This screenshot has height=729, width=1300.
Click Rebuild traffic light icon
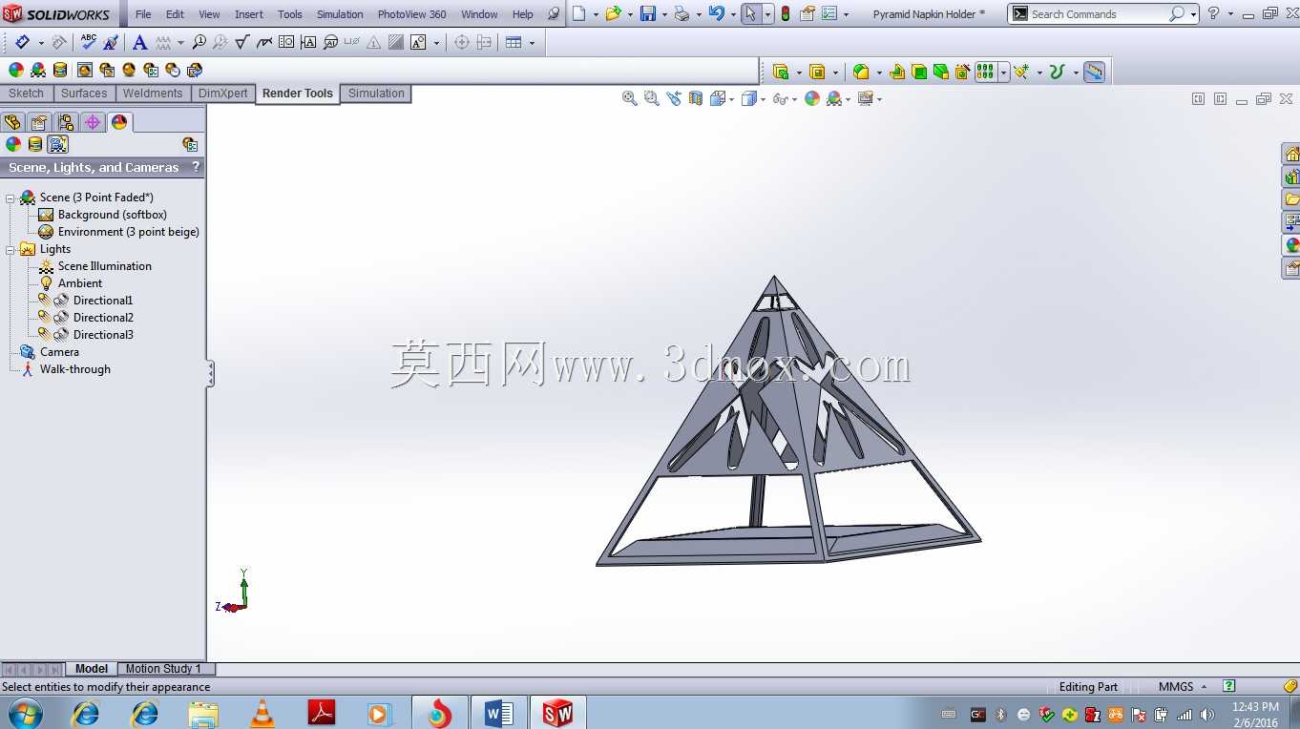786,13
